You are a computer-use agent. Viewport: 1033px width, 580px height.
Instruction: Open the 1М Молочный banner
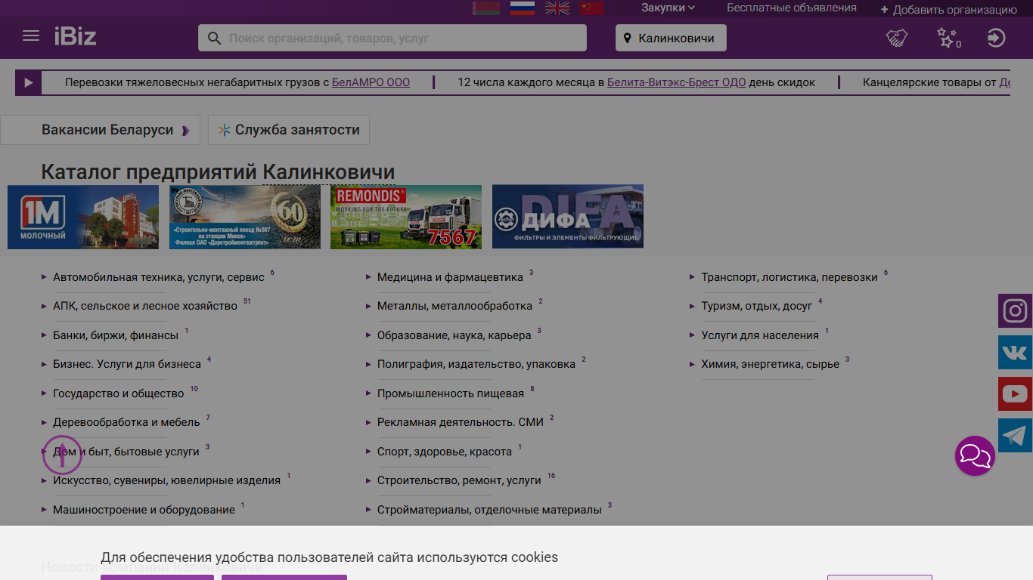(x=83, y=217)
